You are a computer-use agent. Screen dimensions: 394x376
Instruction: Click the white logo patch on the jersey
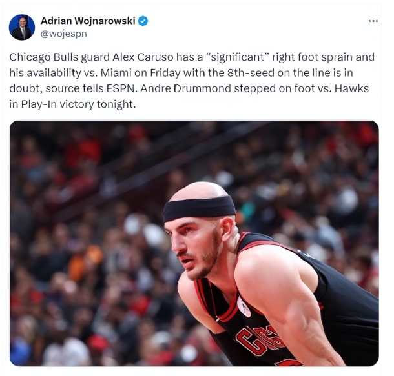244,307
